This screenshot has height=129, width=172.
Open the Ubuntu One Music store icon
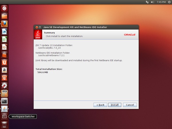[x=4, y=78]
